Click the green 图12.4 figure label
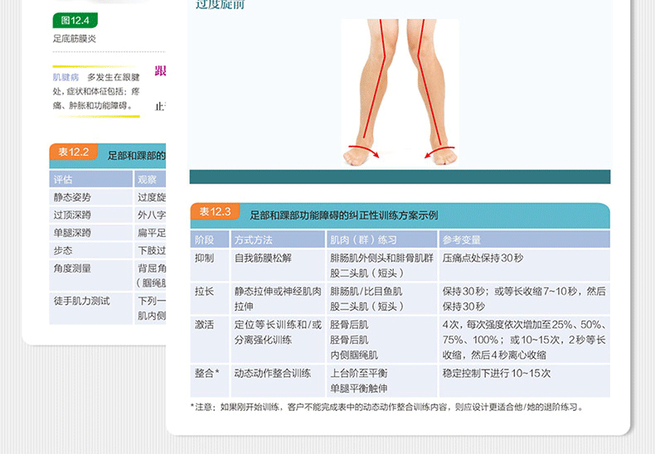Image resolution: width=655 pixels, height=454 pixels. pos(75,20)
